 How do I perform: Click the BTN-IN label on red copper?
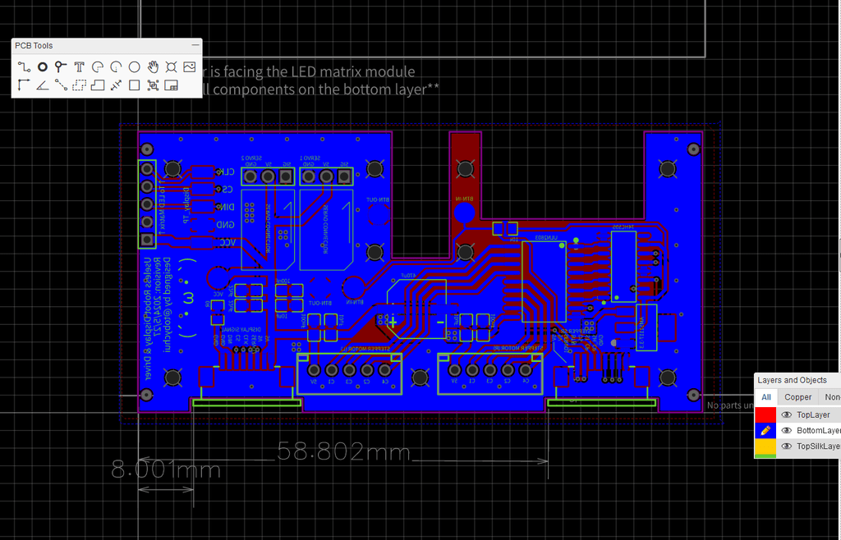(x=465, y=199)
